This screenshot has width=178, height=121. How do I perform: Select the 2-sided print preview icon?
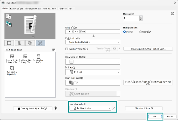coord(20,43)
